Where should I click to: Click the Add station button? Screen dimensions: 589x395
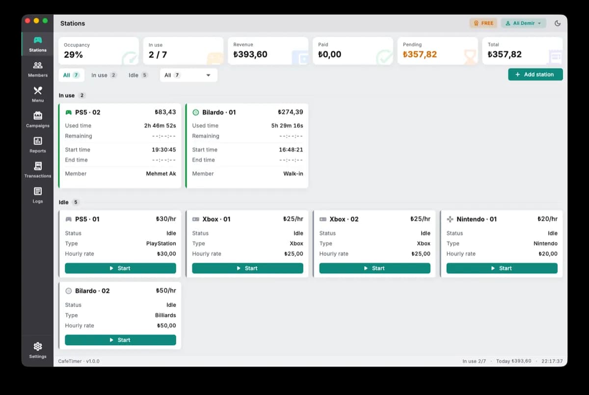click(x=535, y=75)
